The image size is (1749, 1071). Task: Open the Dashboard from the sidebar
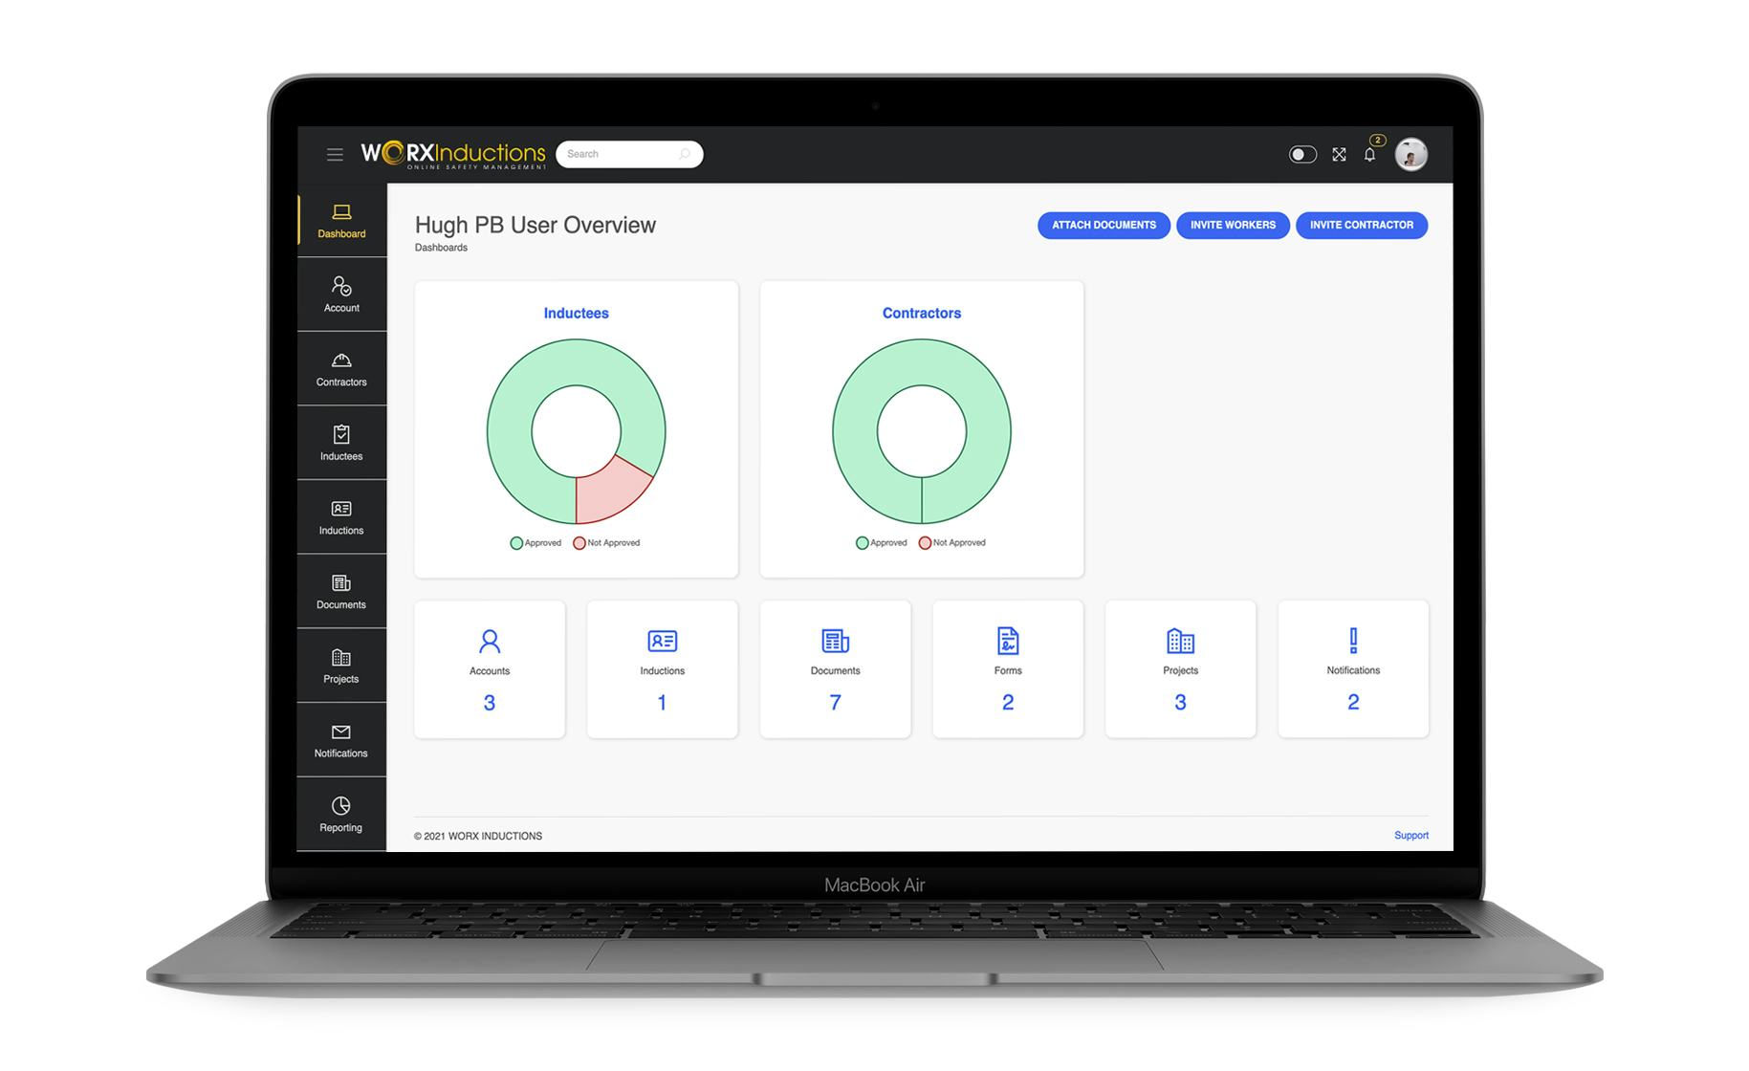click(341, 222)
